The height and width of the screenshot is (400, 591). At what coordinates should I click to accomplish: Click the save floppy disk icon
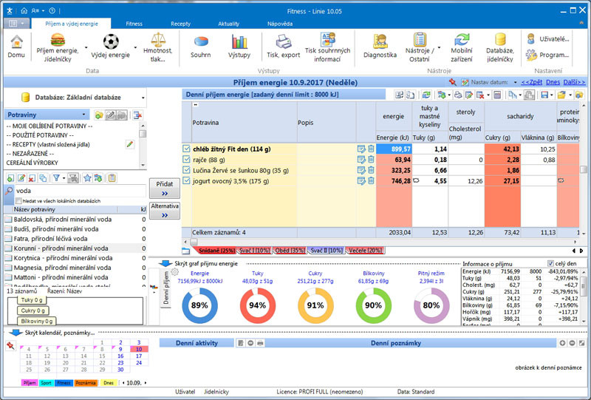click(544, 95)
